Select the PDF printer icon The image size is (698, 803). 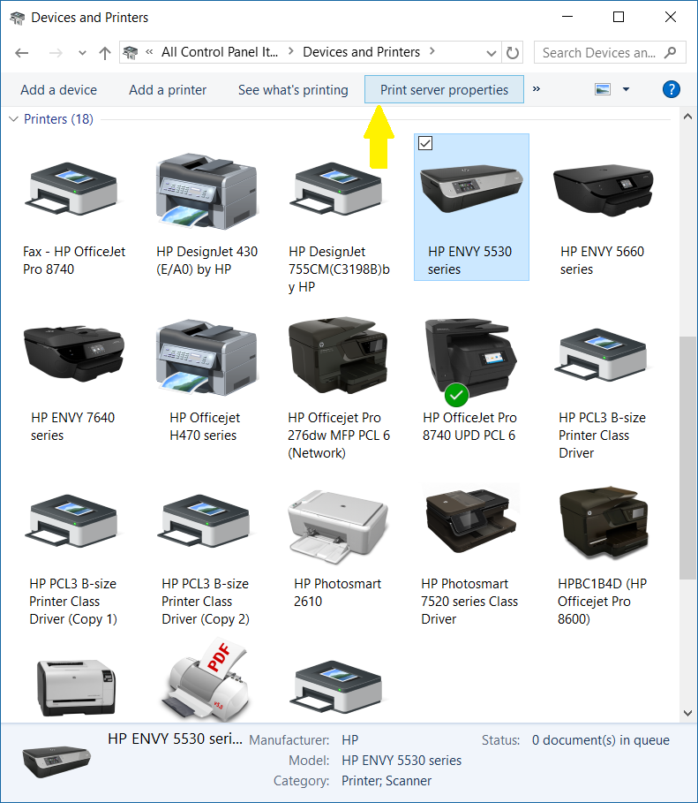(x=206, y=679)
